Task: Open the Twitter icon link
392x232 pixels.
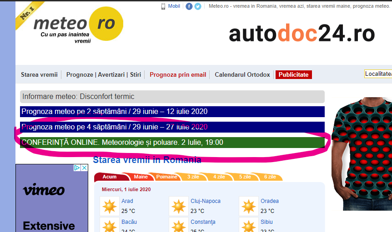Action: [198, 6]
